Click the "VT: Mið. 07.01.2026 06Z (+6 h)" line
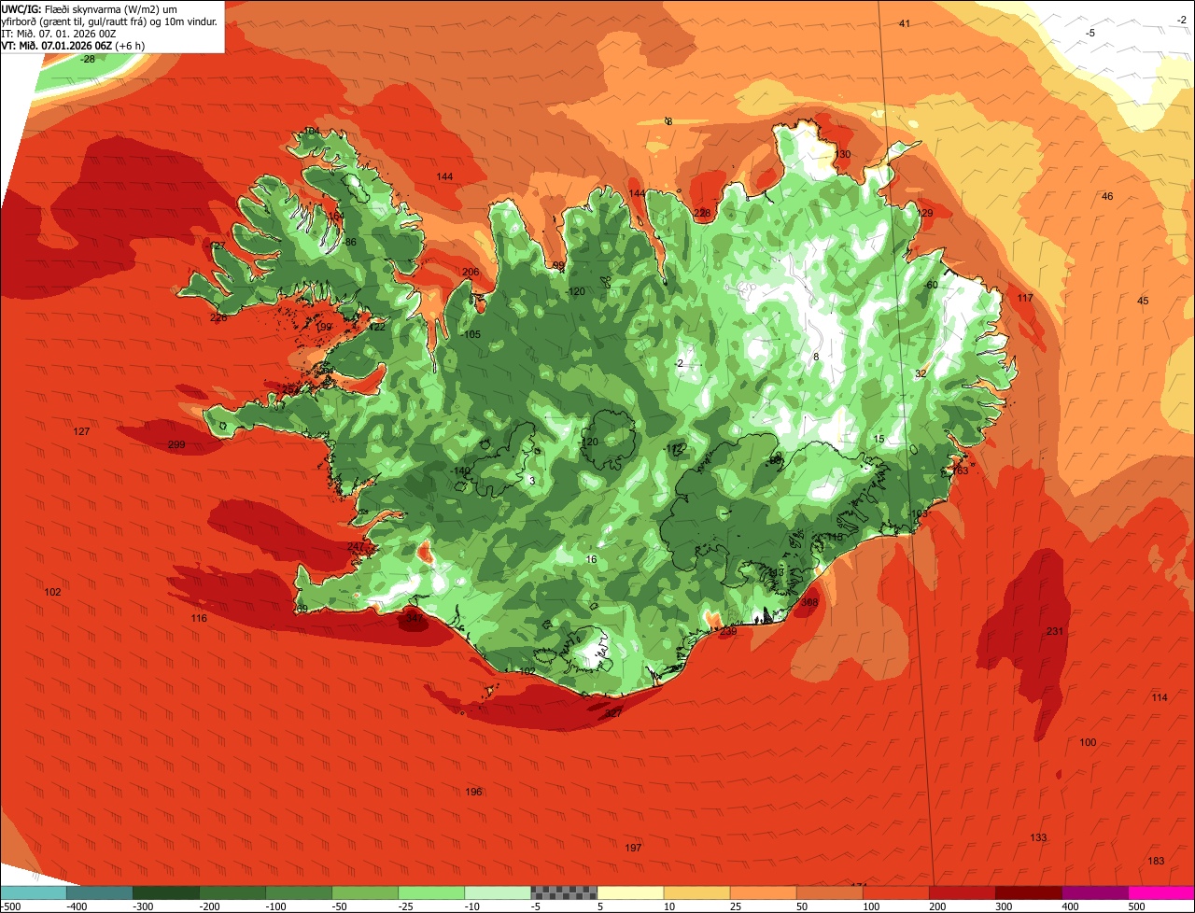 [72, 45]
